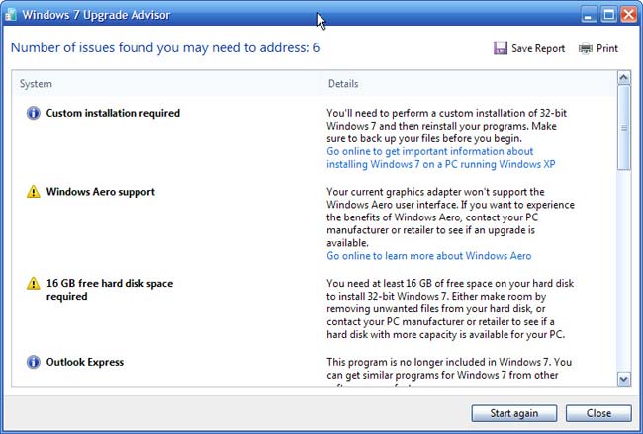Viewport: 643px width, 434px height.
Task: Click warning icon beside Windows Aero support
Action: click(x=34, y=192)
